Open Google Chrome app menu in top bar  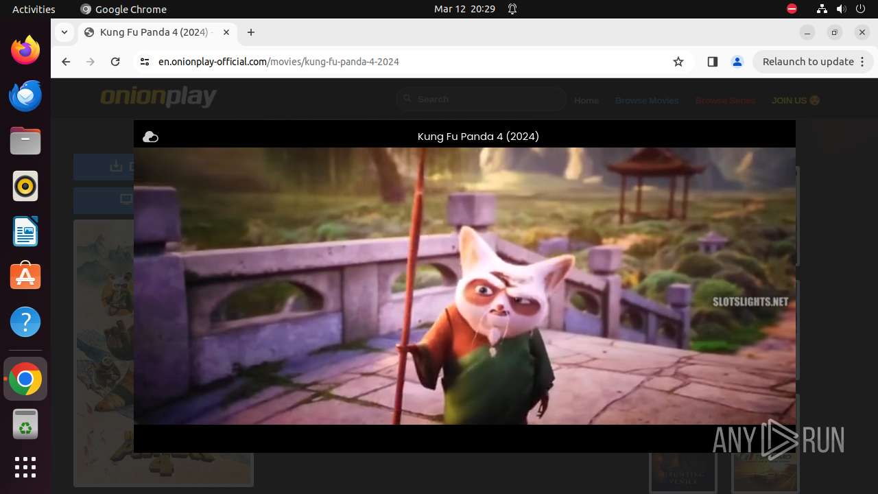click(x=123, y=9)
